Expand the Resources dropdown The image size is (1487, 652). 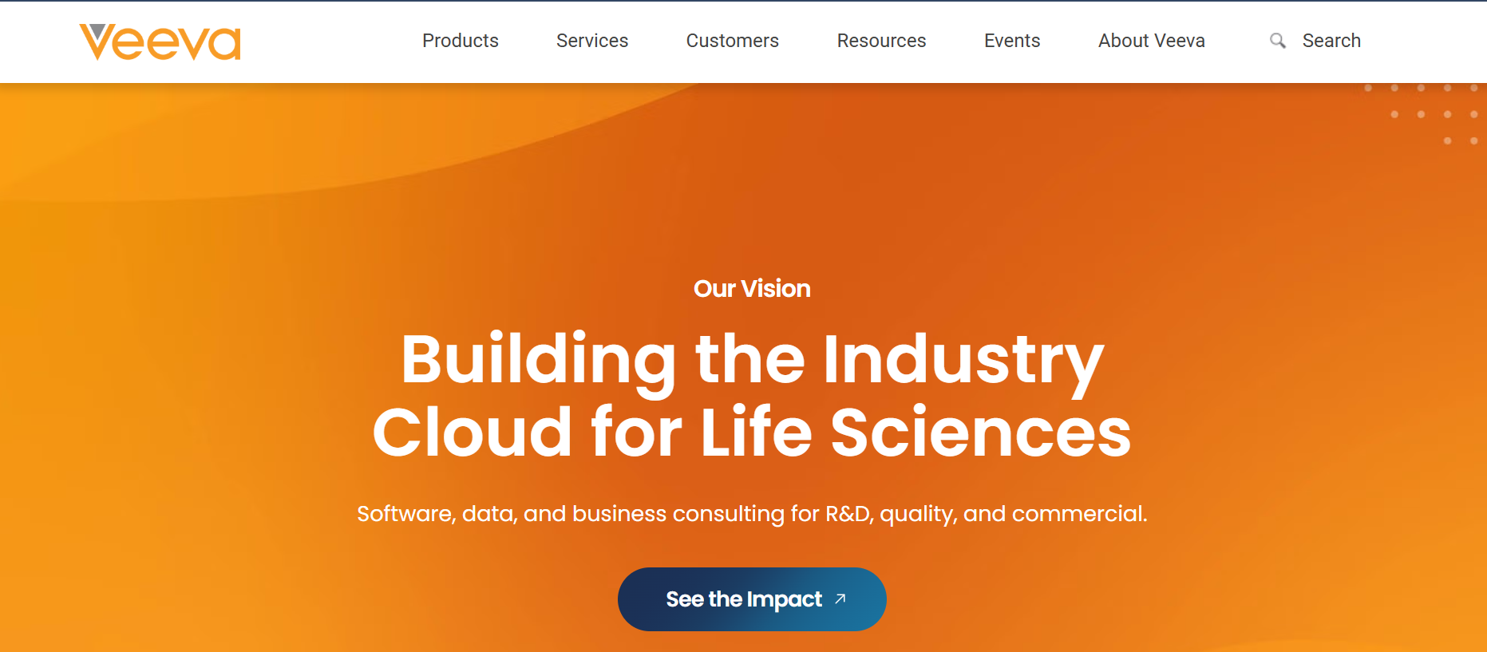click(881, 41)
